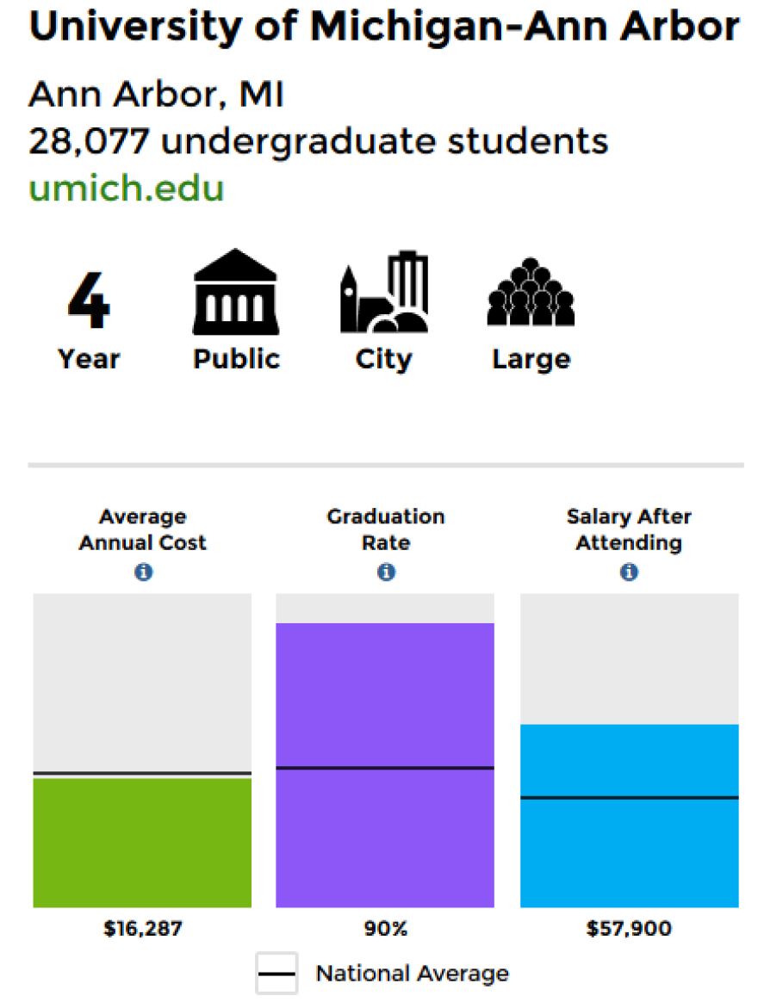Click the Public institution building icon

236,292
